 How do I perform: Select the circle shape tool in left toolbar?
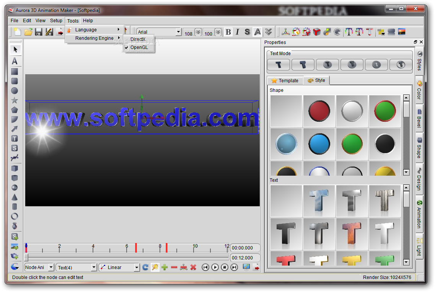(x=15, y=90)
